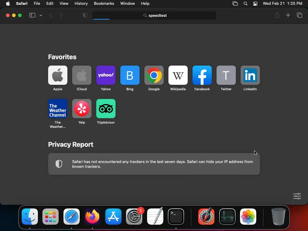This screenshot has width=308, height=231.
Task: Open Spotlight search in menu bar
Action: point(245,4)
